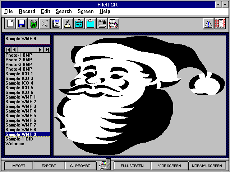
Task: Go to previous record arrow
Action: click(x=14, y=49)
